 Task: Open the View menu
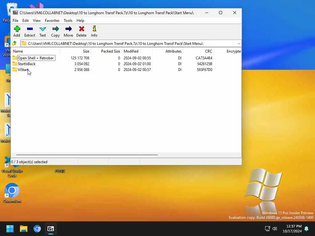tap(37, 21)
